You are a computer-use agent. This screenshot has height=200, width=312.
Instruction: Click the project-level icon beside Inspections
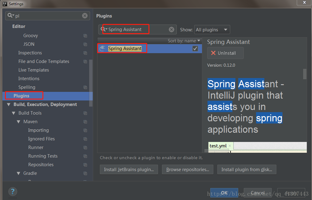click(x=85, y=53)
